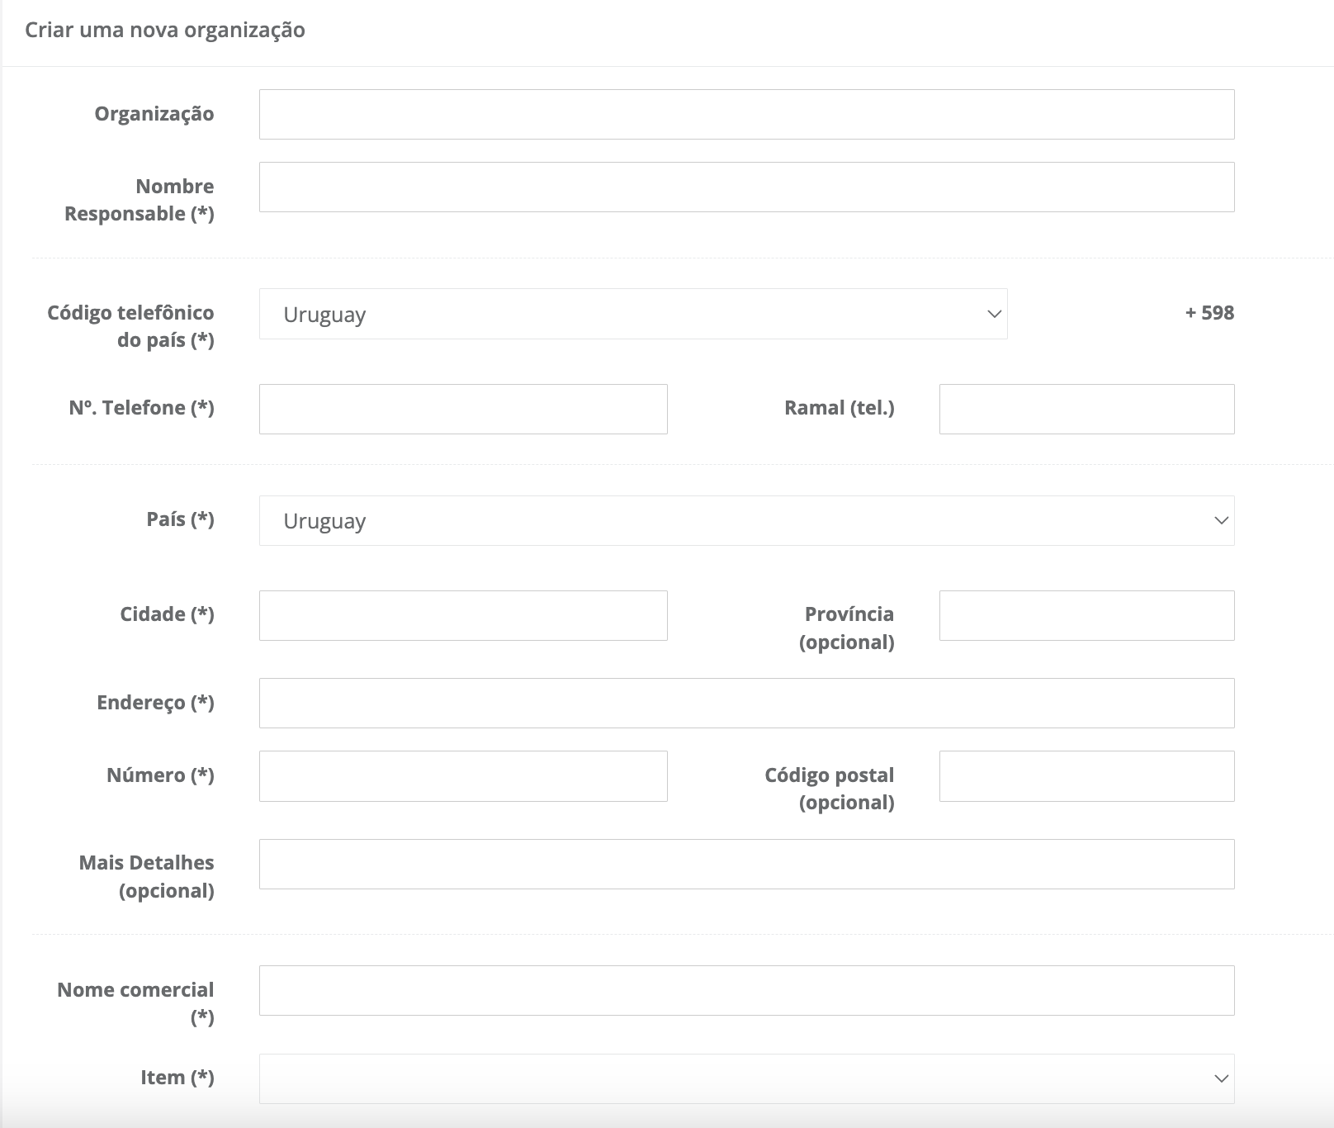This screenshot has width=1334, height=1128.
Task: Click the País dropdown chevron arrow
Action: point(1221,520)
